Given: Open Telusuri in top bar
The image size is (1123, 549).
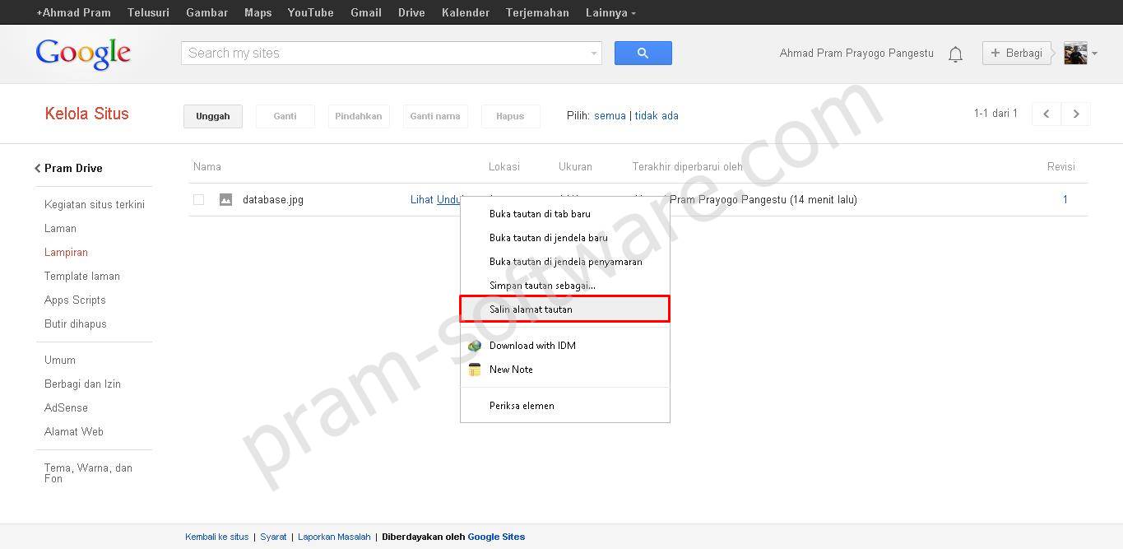Looking at the screenshot, I should (148, 12).
